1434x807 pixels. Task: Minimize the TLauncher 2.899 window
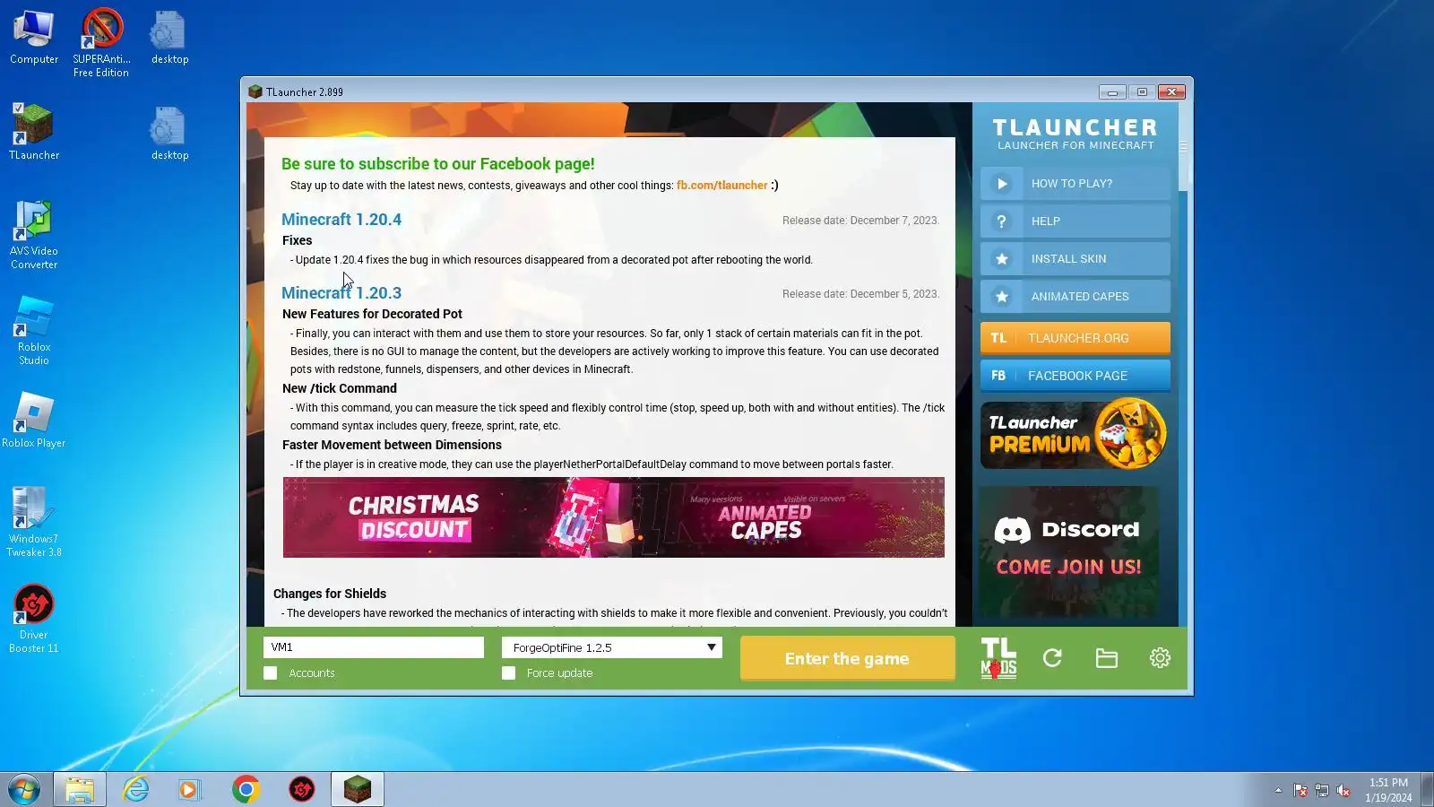coord(1112,92)
